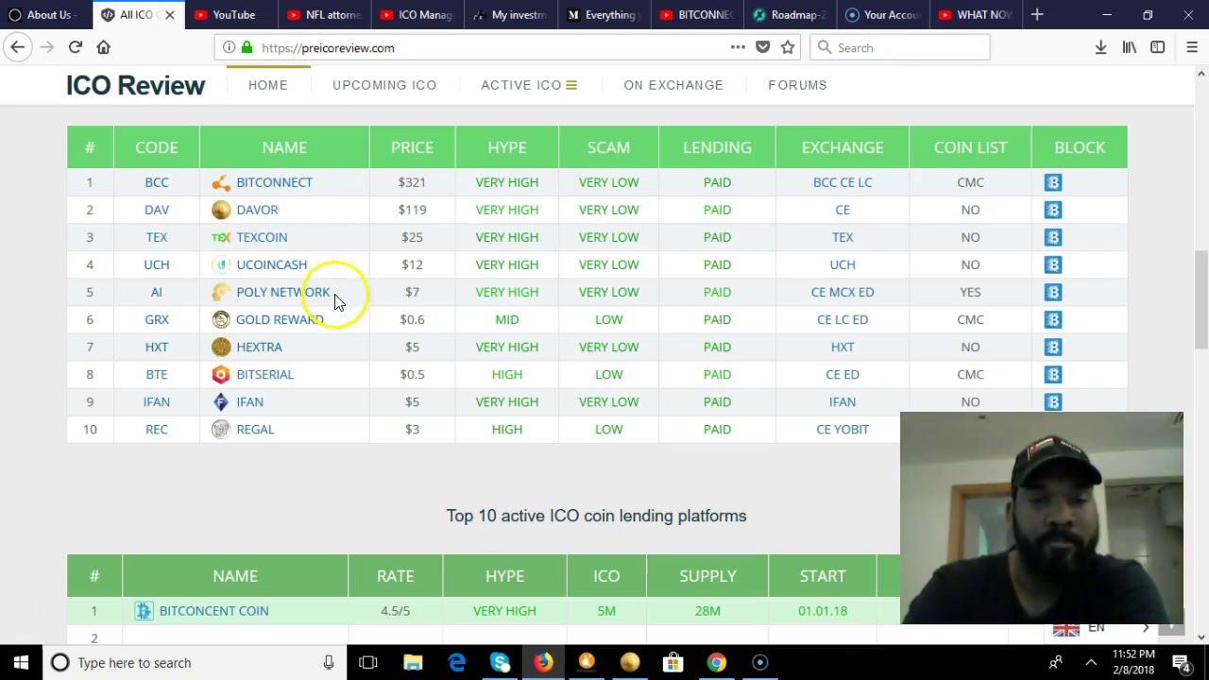
Task: Open the Firefox hamburger menu
Action: 1191,47
